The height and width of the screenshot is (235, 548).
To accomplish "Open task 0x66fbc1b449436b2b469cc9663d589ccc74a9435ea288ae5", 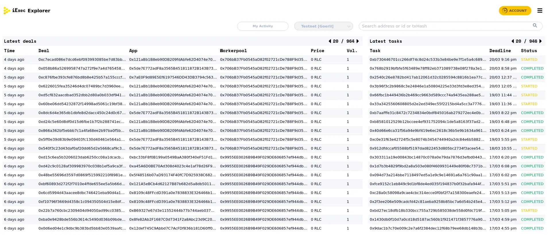I will pyautogui.click(x=427, y=95).
